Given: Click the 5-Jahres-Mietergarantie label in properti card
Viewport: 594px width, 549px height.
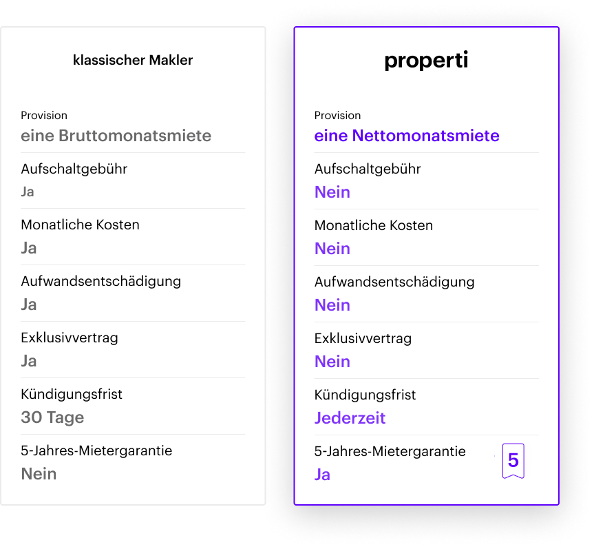Looking at the screenshot, I should click(390, 451).
